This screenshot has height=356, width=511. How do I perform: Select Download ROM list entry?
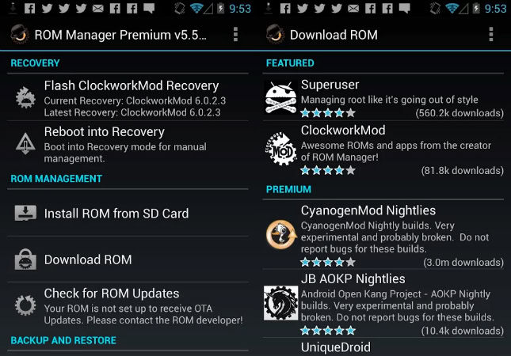point(128,259)
